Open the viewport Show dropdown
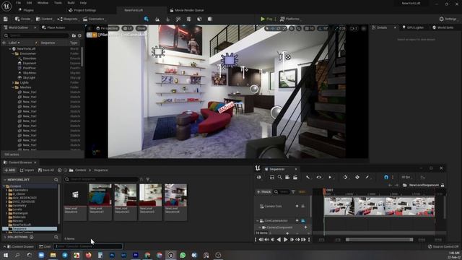462x260 pixels. pos(141,28)
